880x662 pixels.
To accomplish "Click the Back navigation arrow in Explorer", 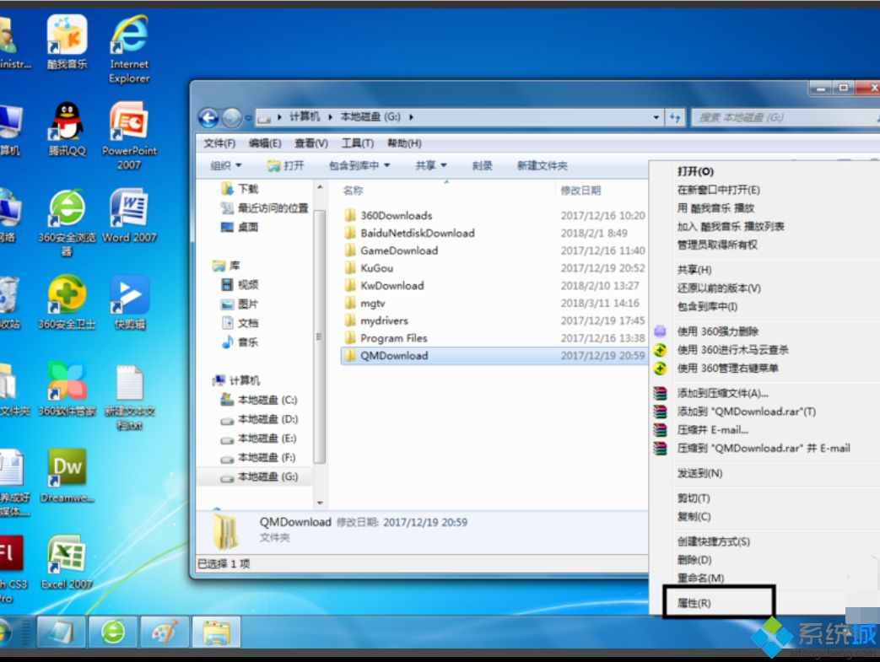I will click(x=209, y=117).
